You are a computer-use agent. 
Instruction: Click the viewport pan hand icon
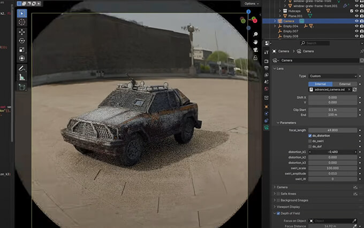[255, 42]
